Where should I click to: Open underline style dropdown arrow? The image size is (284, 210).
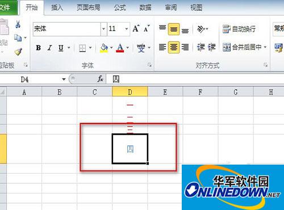[x=69, y=48]
